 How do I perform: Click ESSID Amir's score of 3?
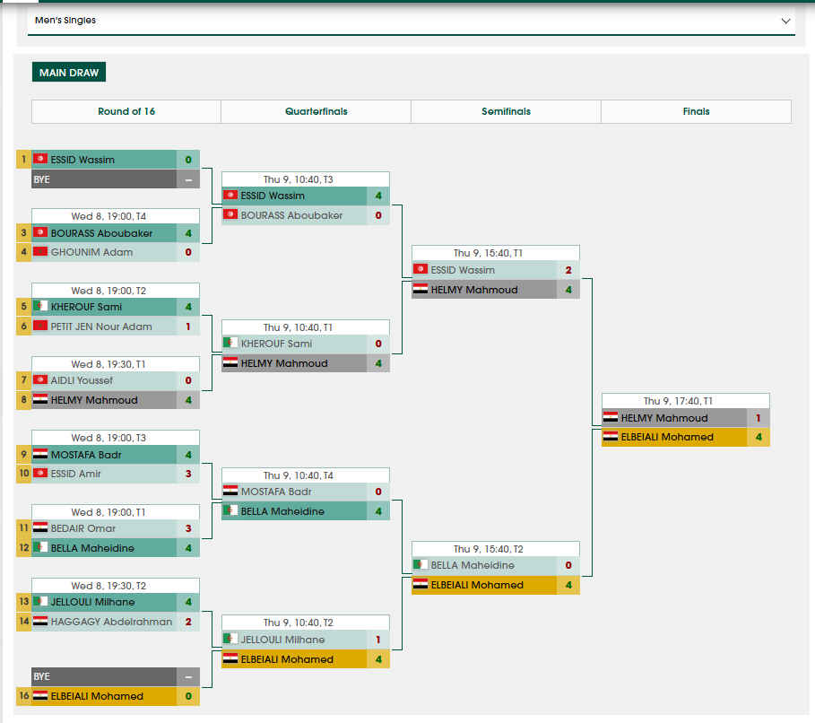[188, 474]
